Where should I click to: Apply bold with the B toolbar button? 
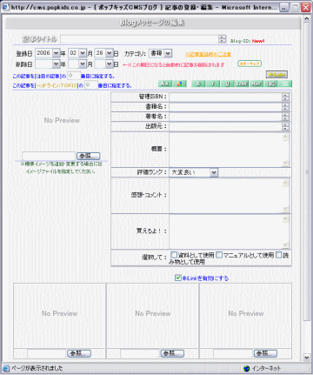tap(198, 84)
